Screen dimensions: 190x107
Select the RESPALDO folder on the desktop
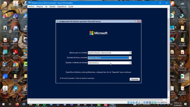point(182,29)
